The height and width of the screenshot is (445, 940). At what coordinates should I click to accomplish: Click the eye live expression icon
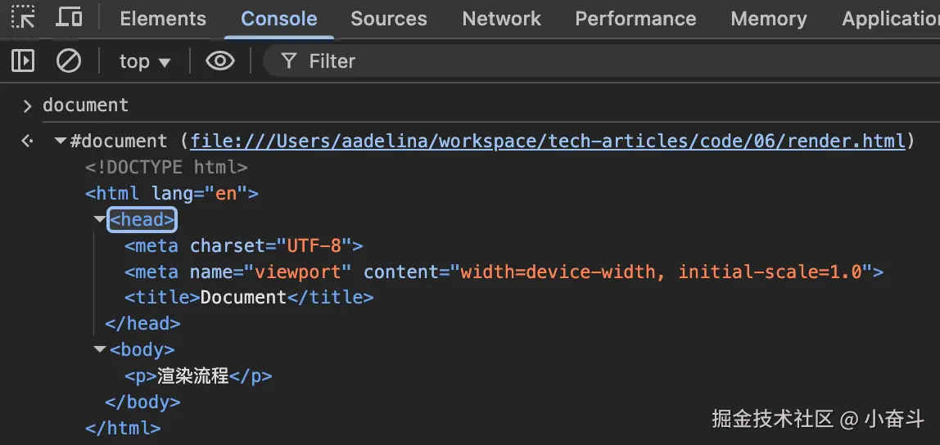pos(219,61)
